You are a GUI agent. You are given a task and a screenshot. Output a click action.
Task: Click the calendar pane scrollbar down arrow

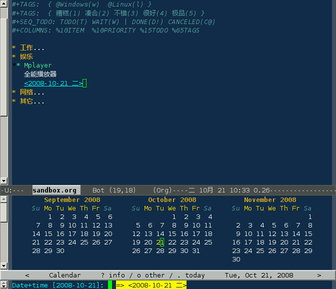[4, 266]
